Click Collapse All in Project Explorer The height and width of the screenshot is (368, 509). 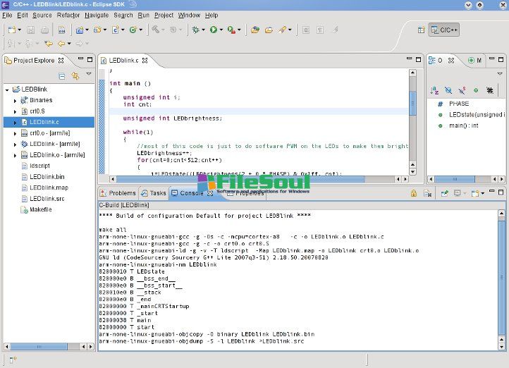(x=61, y=75)
